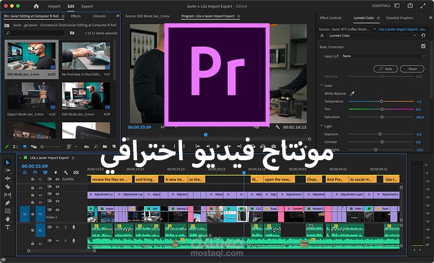
Task: Open the Libraries panel tab
Action: pos(99,16)
